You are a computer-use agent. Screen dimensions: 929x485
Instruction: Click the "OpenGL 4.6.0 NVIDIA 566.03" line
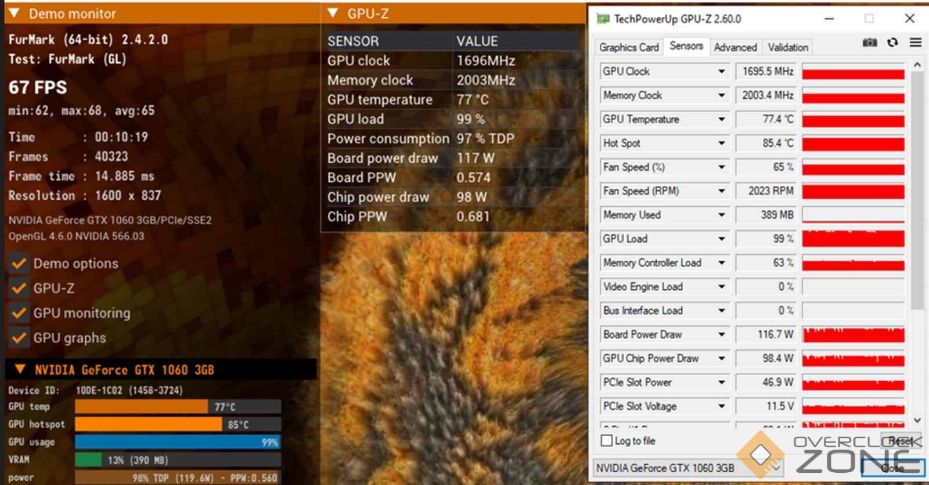click(x=76, y=236)
